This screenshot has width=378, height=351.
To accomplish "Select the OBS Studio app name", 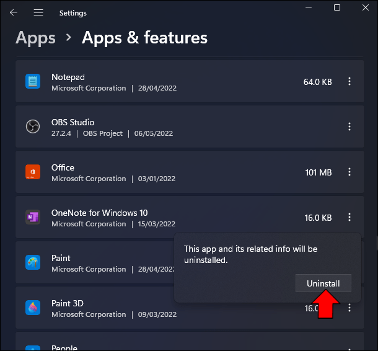I will tap(73, 122).
